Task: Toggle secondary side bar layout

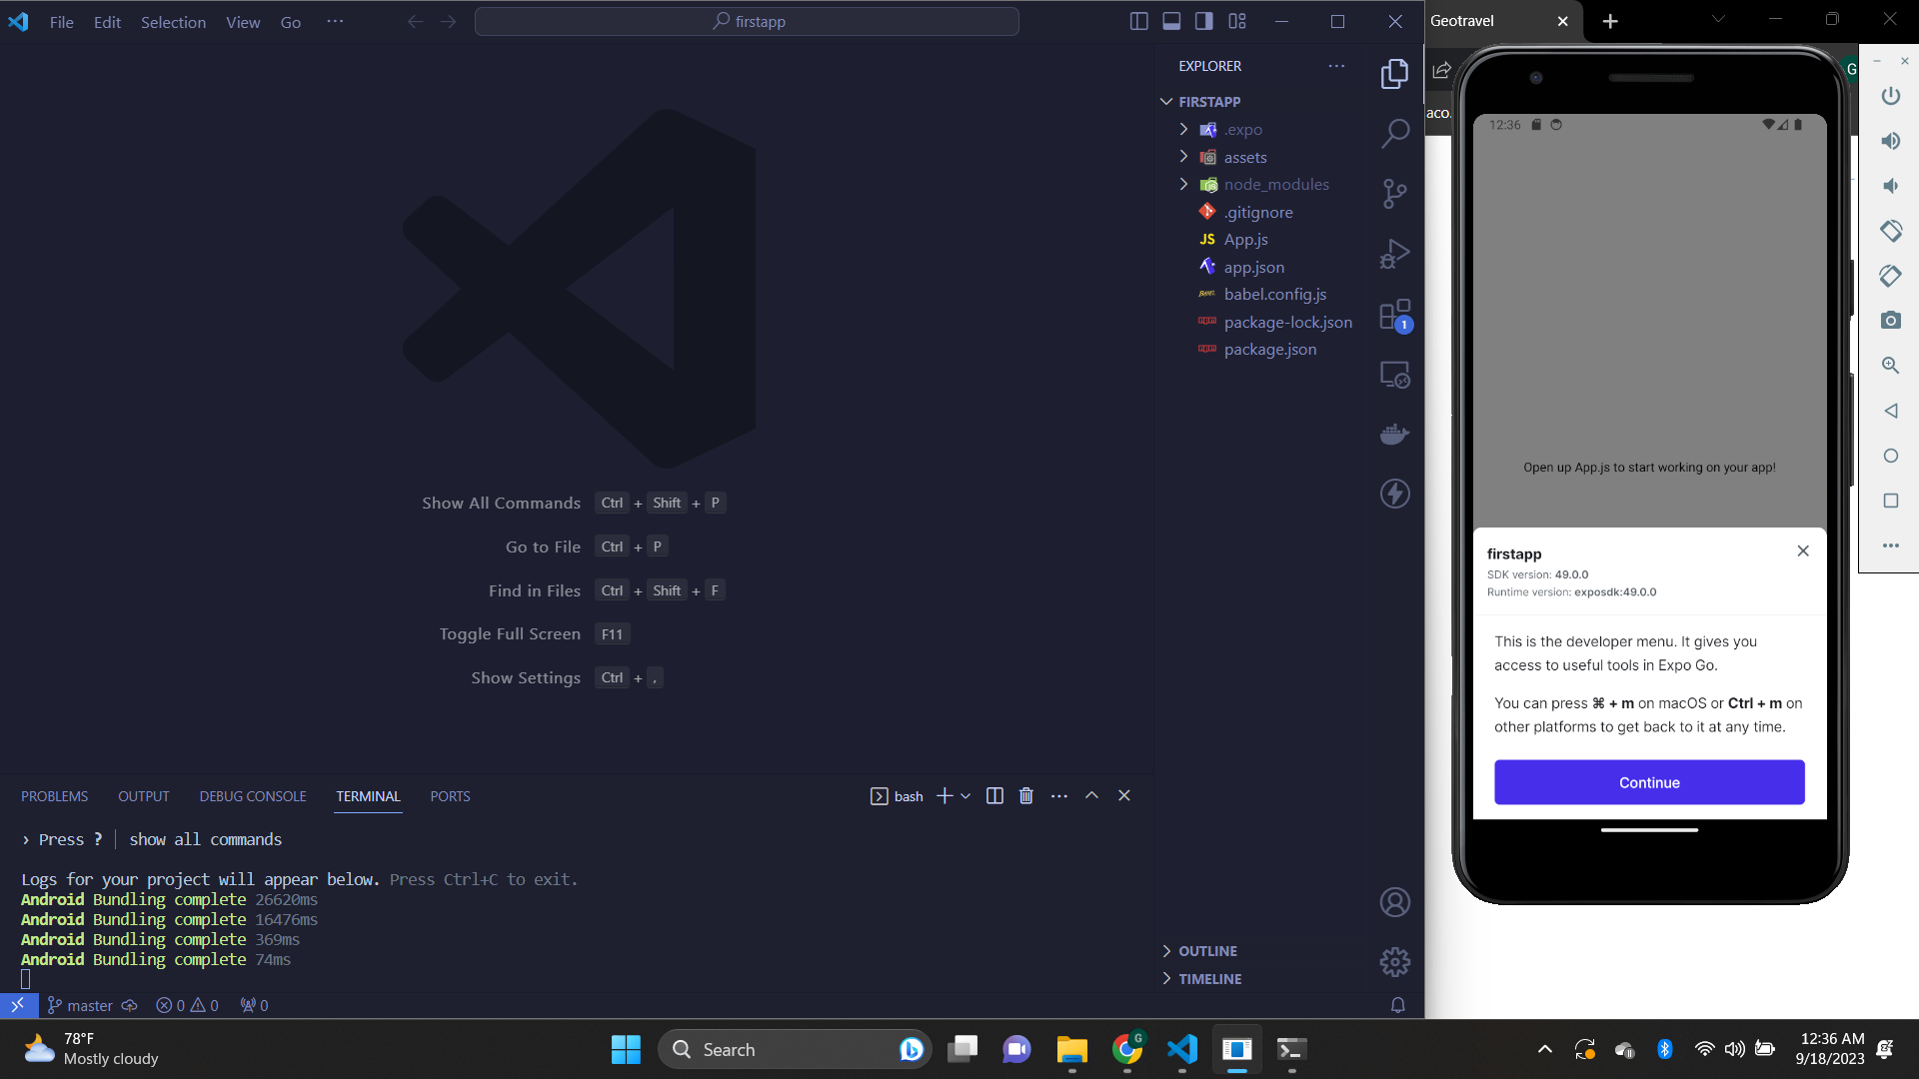Action: tap(1204, 21)
